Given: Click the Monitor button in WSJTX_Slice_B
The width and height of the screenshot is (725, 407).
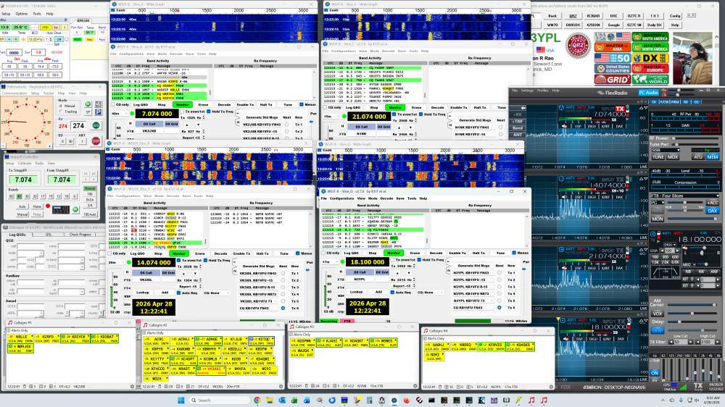Looking at the screenshot, I should click(179, 253).
